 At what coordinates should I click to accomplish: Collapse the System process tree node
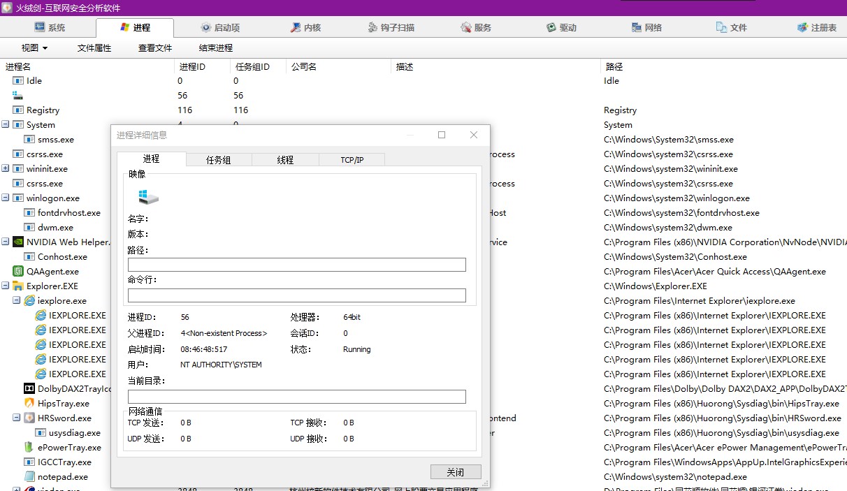coord(6,124)
